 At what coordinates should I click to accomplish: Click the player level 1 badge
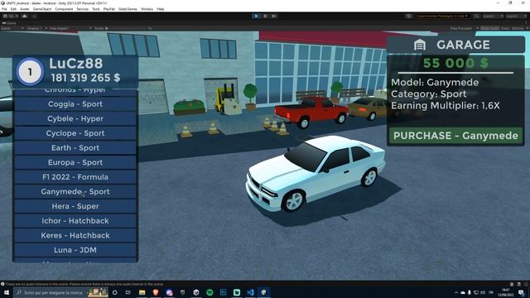(30, 72)
